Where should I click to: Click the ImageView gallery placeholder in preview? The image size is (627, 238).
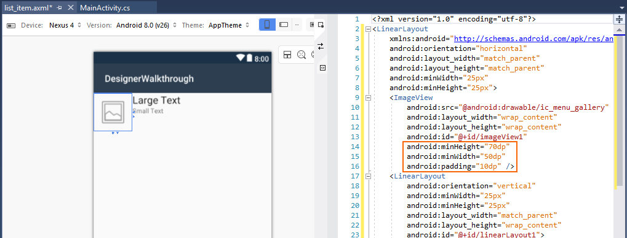[x=113, y=112]
